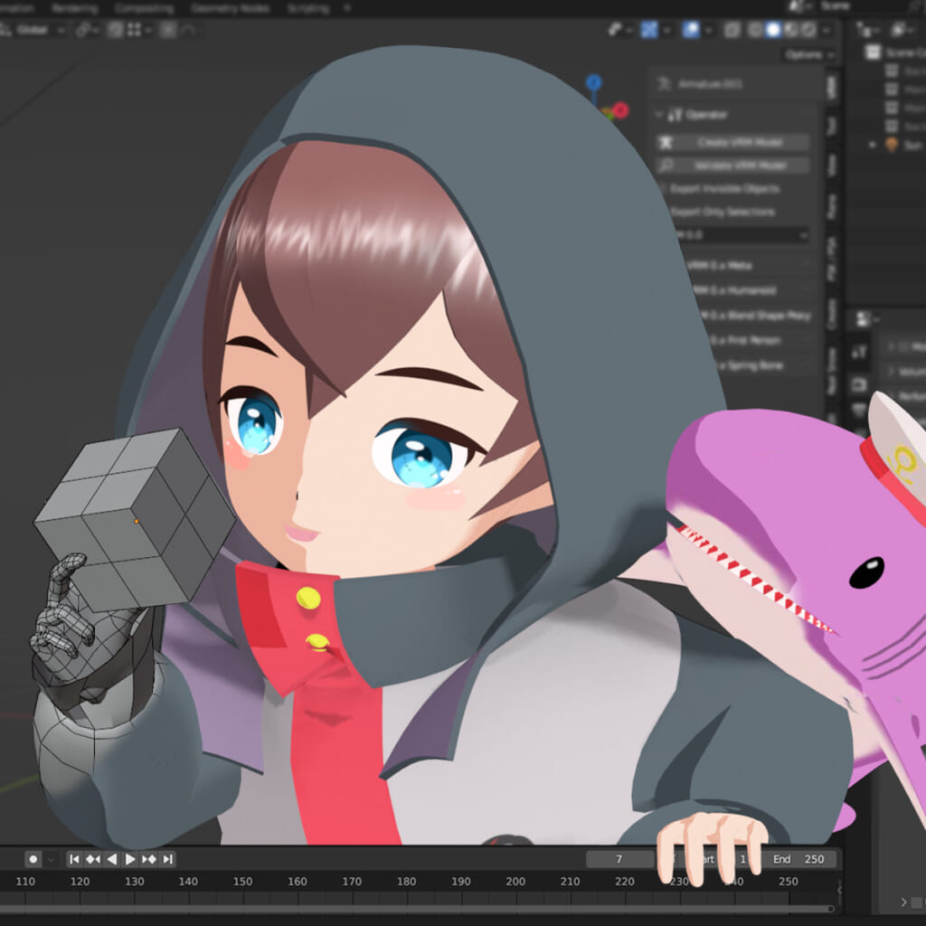Screen dimensions: 926x926
Task: Toggle the auto keying record button
Action: tap(33, 859)
